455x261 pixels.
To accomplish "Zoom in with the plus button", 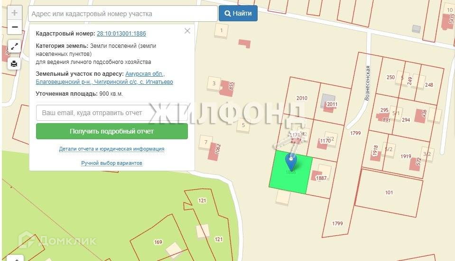I will pyautogui.click(x=15, y=13).
